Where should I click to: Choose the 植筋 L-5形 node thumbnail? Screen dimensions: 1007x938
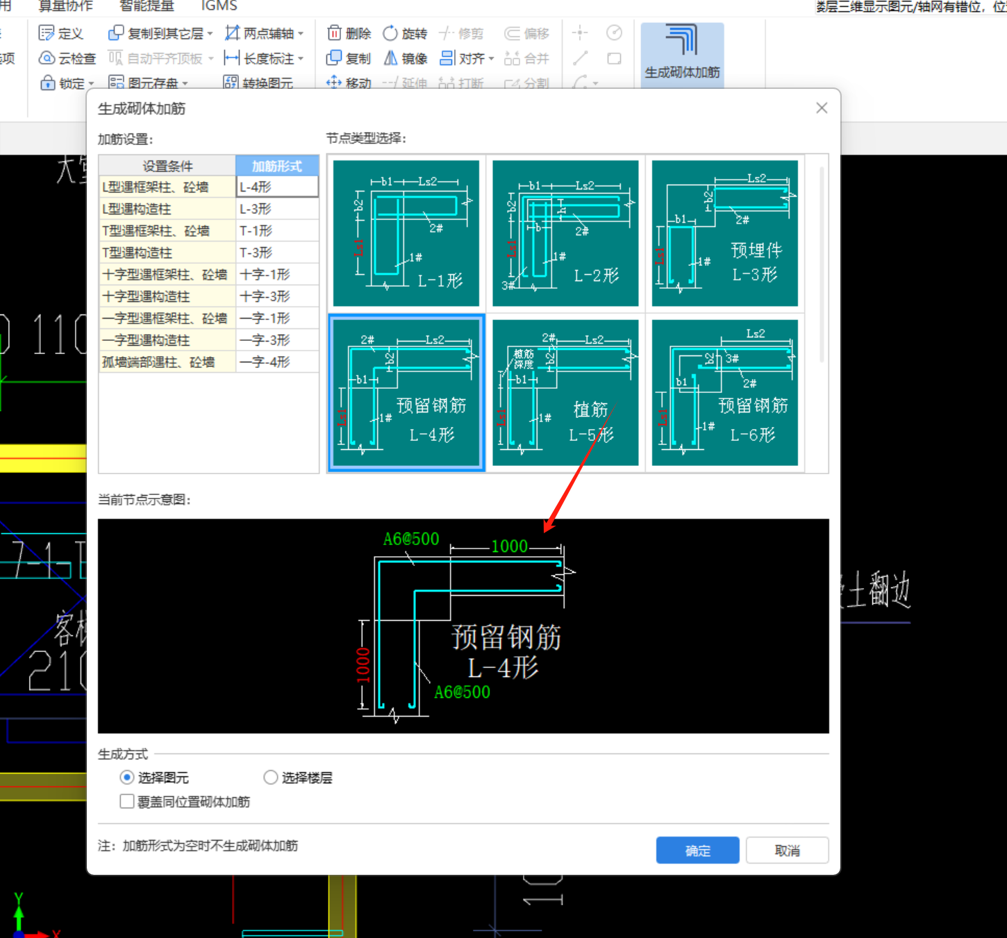[565, 393]
